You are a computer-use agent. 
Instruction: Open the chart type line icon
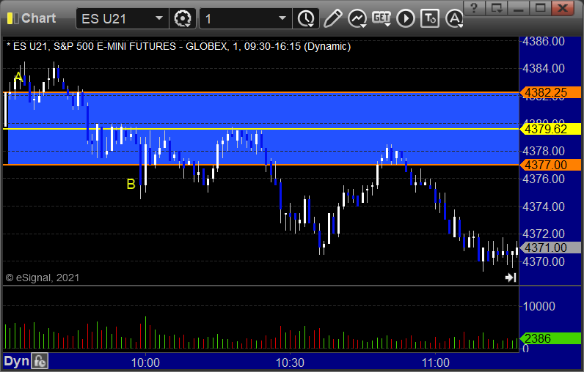tap(357, 18)
